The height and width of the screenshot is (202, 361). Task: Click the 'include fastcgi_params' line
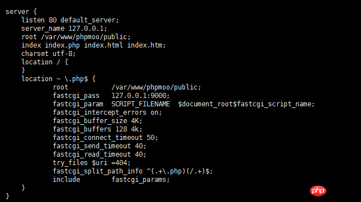pyautogui.click(x=111, y=180)
